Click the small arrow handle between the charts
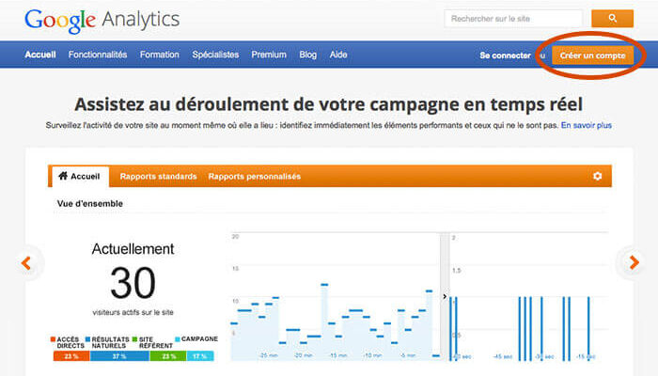The image size is (658, 376). [x=445, y=296]
